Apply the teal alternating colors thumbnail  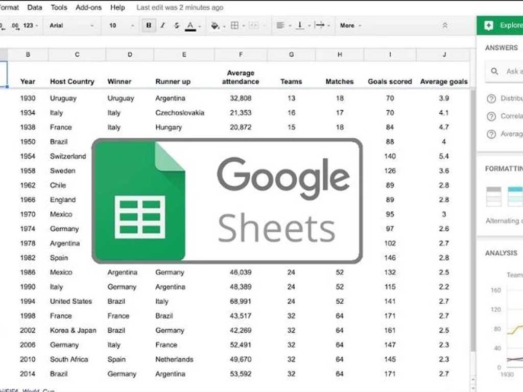(x=515, y=197)
